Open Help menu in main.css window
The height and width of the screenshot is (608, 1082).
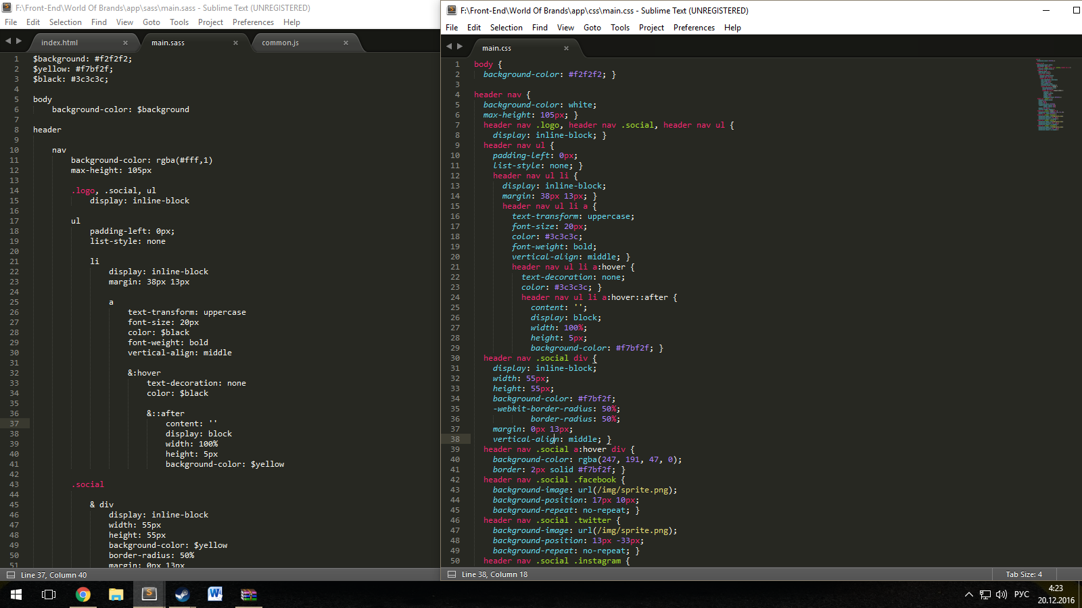[x=732, y=28]
